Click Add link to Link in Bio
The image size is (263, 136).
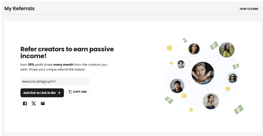click(42, 93)
